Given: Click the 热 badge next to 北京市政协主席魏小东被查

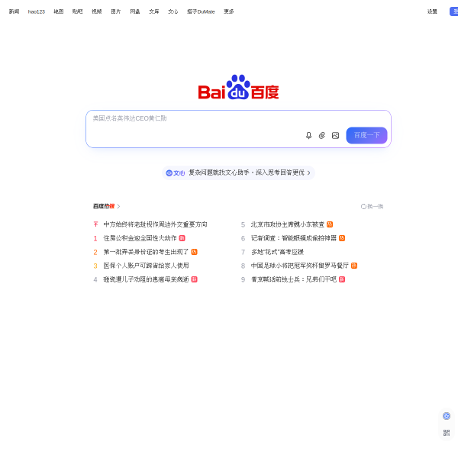Looking at the screenshot, I should click(x=330, y=224).
